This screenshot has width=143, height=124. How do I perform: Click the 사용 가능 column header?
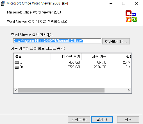coord(95,57)
